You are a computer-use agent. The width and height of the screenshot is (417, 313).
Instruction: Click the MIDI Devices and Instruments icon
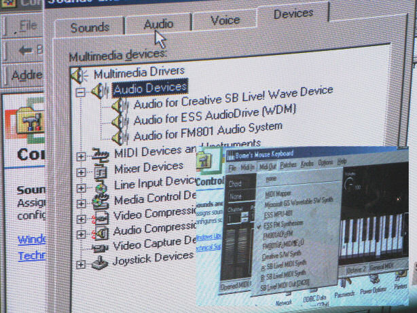click(x=101, y=153)
